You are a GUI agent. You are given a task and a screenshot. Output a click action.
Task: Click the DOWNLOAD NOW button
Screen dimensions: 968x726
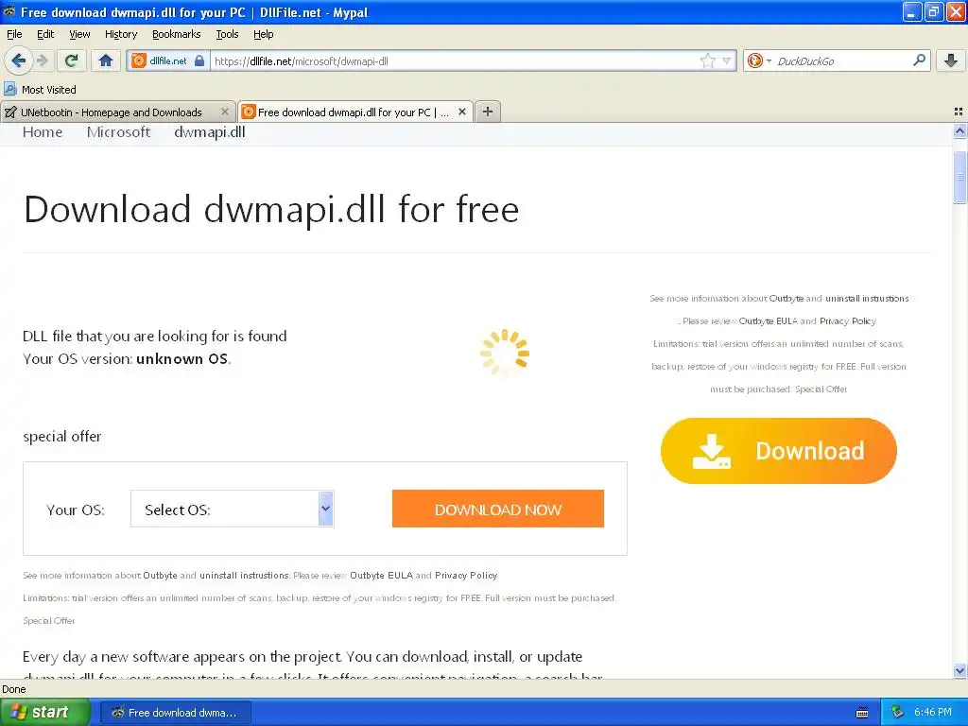(x=497, y=510)
